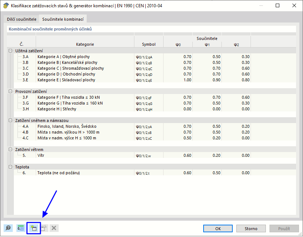Cancel via the Storno button
The image size is (303, 237).
point(251,229)
